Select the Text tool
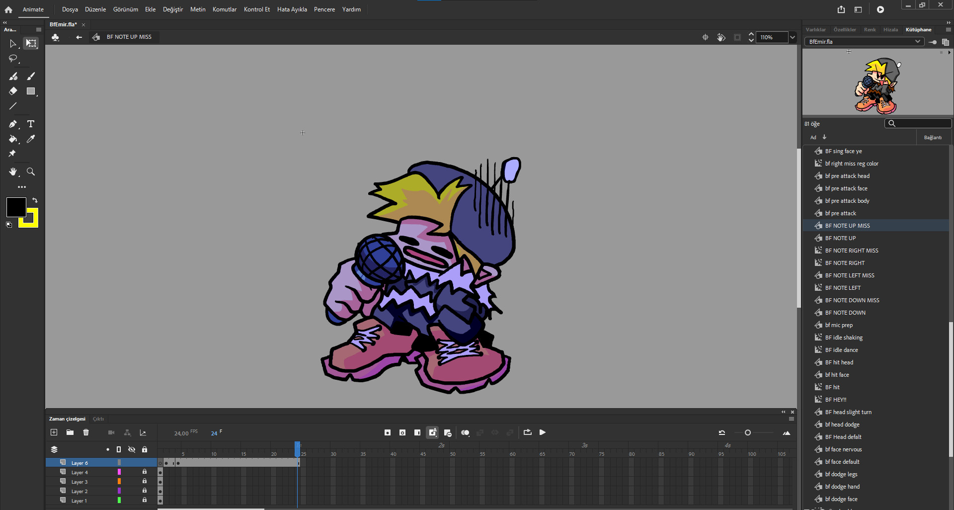The image size is (954, 510). click(x=31, y=124)
